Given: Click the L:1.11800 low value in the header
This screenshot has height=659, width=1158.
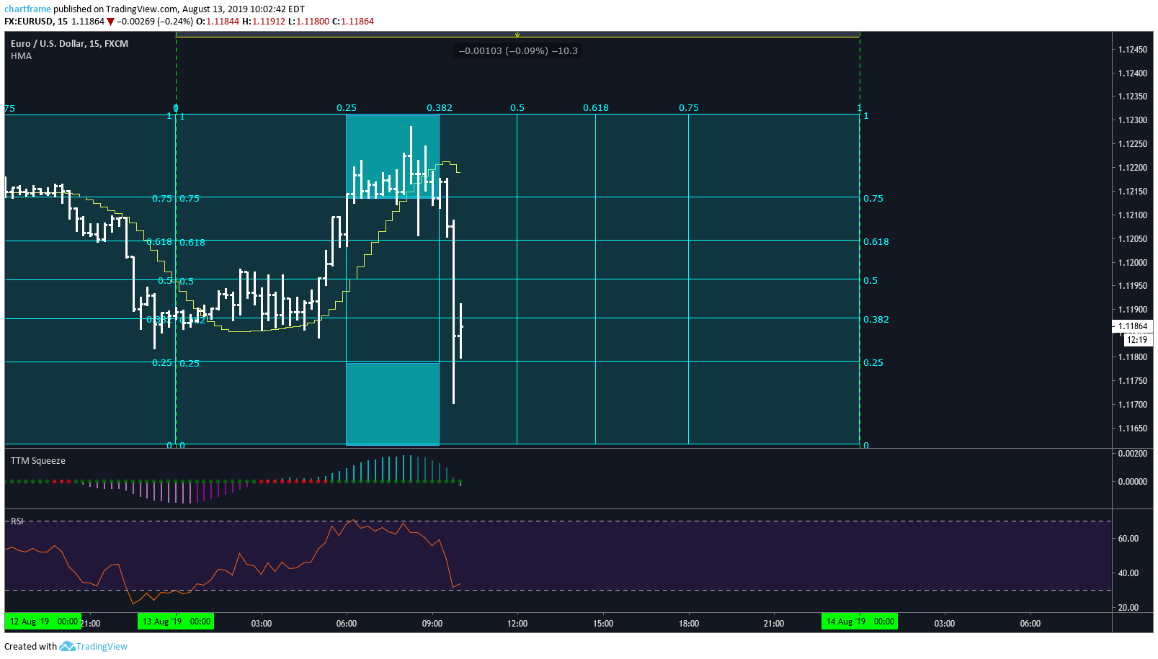Looking at the screenshot, I should click(x=308, y=22).
